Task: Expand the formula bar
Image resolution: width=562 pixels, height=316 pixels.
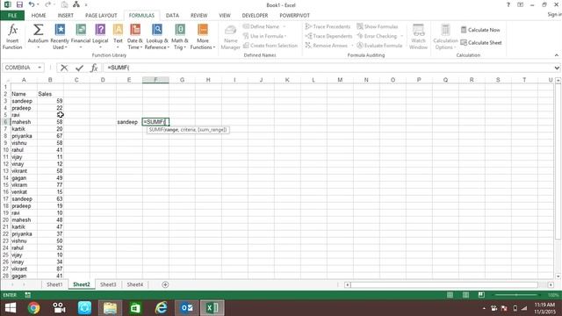Action: coord(557,68)
